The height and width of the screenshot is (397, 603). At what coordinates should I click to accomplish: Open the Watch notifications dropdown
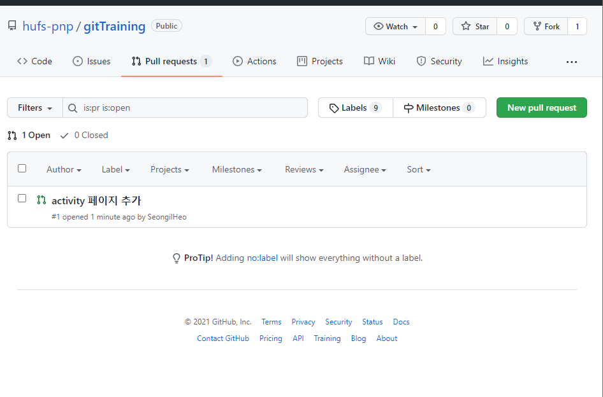(396, 26)
